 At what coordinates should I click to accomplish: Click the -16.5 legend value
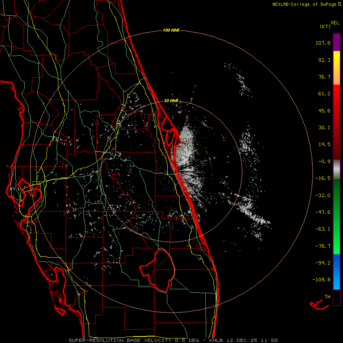(323, 178)
